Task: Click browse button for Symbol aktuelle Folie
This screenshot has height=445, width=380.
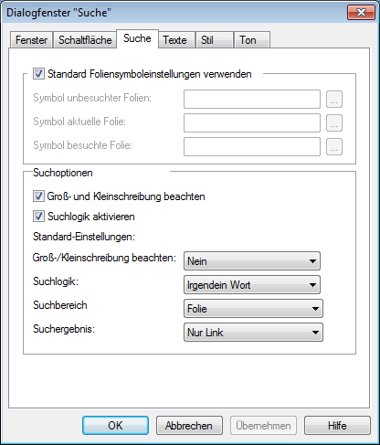Action: click(334, 122)
